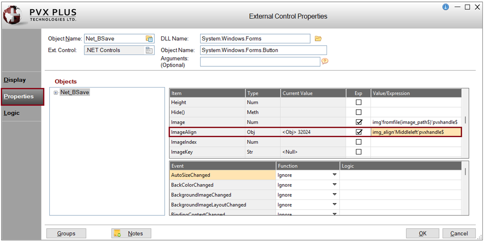Enable the Exp checkbox for Height
Viewport: 484px width, 242px height.
pyautogui.click(x=358, y=102)
